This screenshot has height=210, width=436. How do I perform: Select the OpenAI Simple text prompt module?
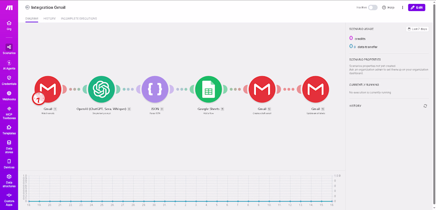[x=101, y=89]
